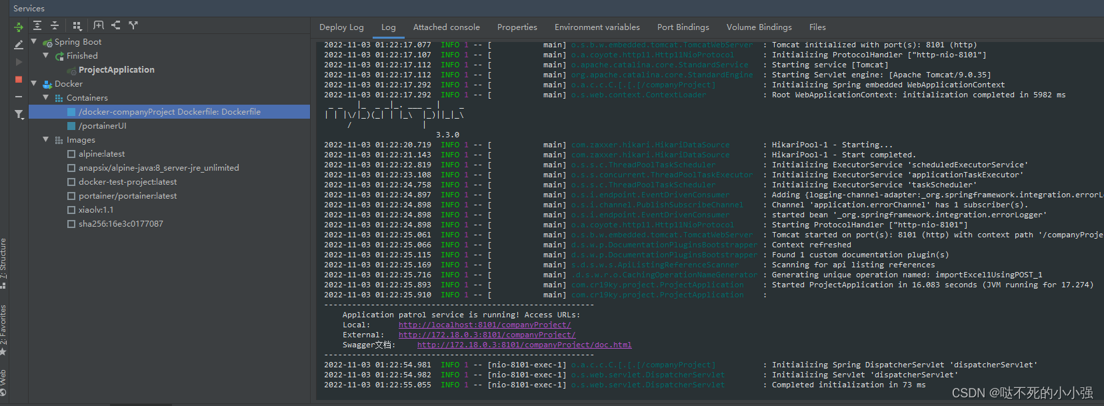Select the Log tab

coord(389,27)
